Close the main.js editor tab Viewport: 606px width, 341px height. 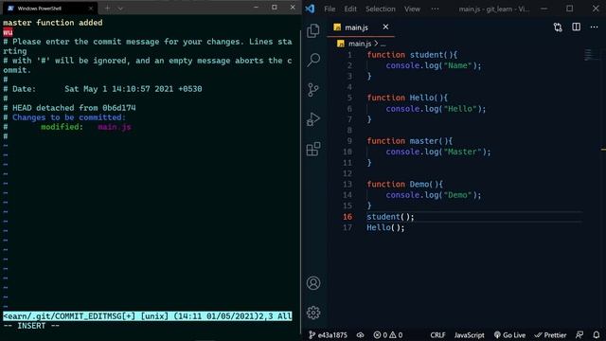[x=385, y=27]
